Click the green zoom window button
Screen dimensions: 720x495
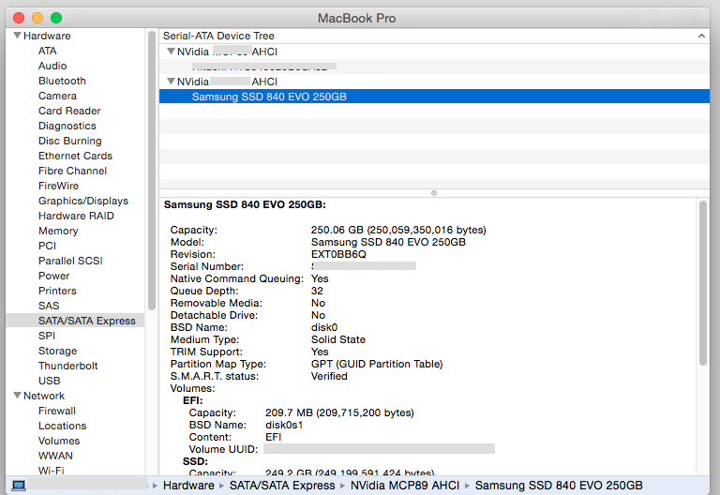[x=56, y=18]
